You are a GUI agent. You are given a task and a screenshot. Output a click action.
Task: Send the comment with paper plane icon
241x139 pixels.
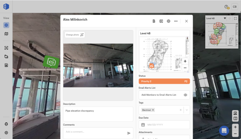pos(129,133)
